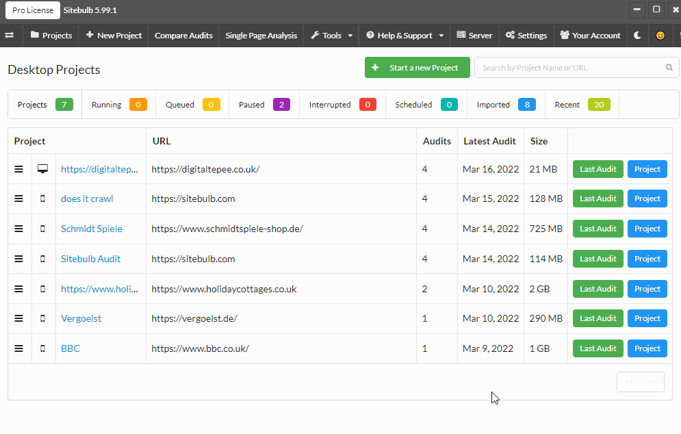Click the sidebar toggle arrows icon

click(9, 35)
